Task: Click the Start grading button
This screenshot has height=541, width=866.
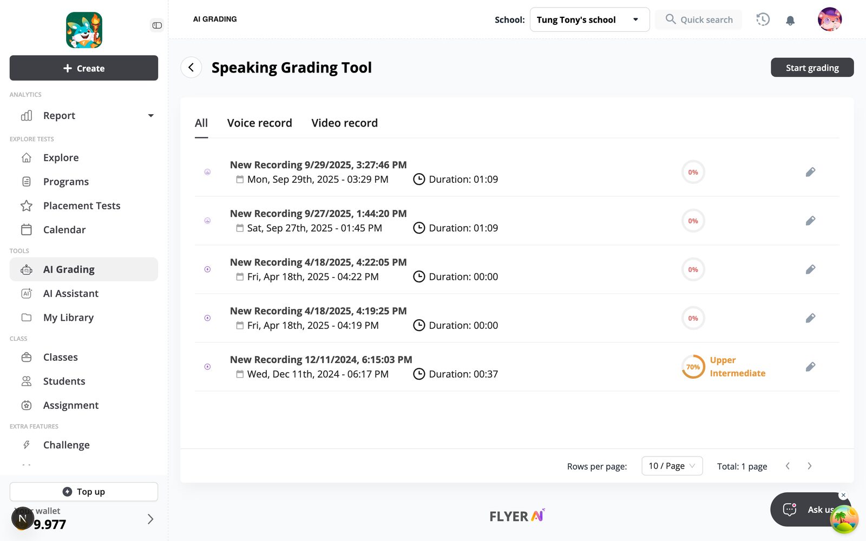Action: (x=812, y=68)
